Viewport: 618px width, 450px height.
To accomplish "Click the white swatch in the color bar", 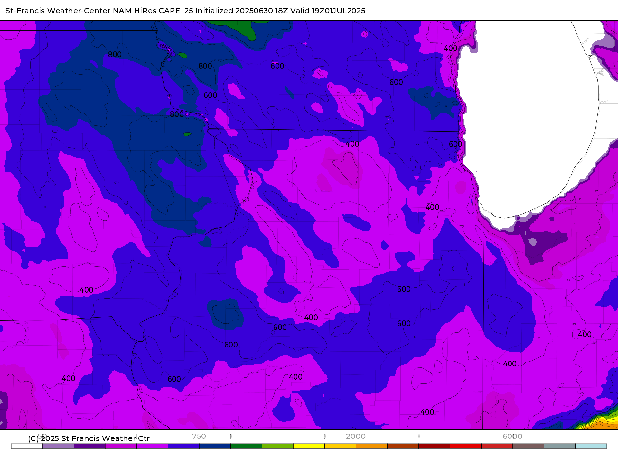I will pyautogui.click(x=27, y=446).
